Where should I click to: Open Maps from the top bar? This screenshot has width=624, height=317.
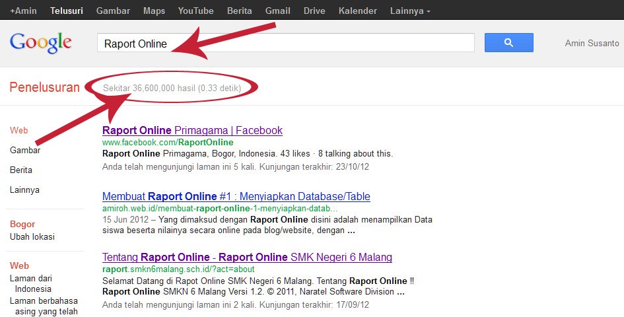[x=154, y=11]
